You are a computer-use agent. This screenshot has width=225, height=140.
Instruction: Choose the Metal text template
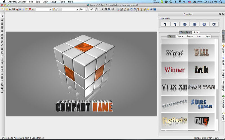pyautogui.click(x=174, y=53)
